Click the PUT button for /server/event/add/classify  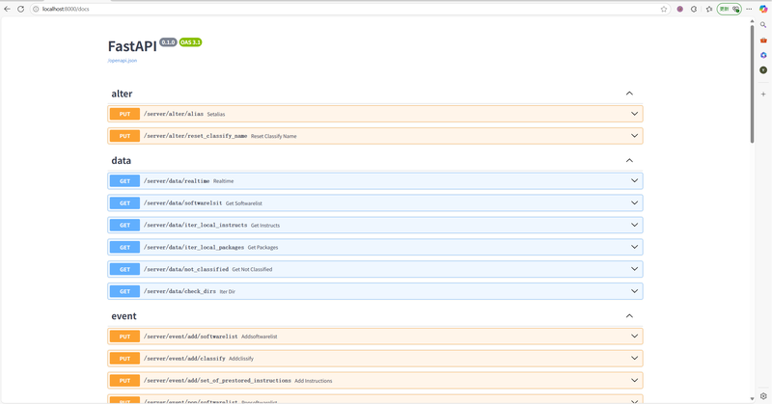[x=124, y=358]
